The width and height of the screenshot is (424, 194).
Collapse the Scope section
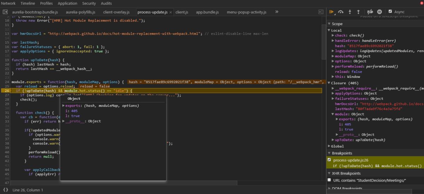(329, 24)
